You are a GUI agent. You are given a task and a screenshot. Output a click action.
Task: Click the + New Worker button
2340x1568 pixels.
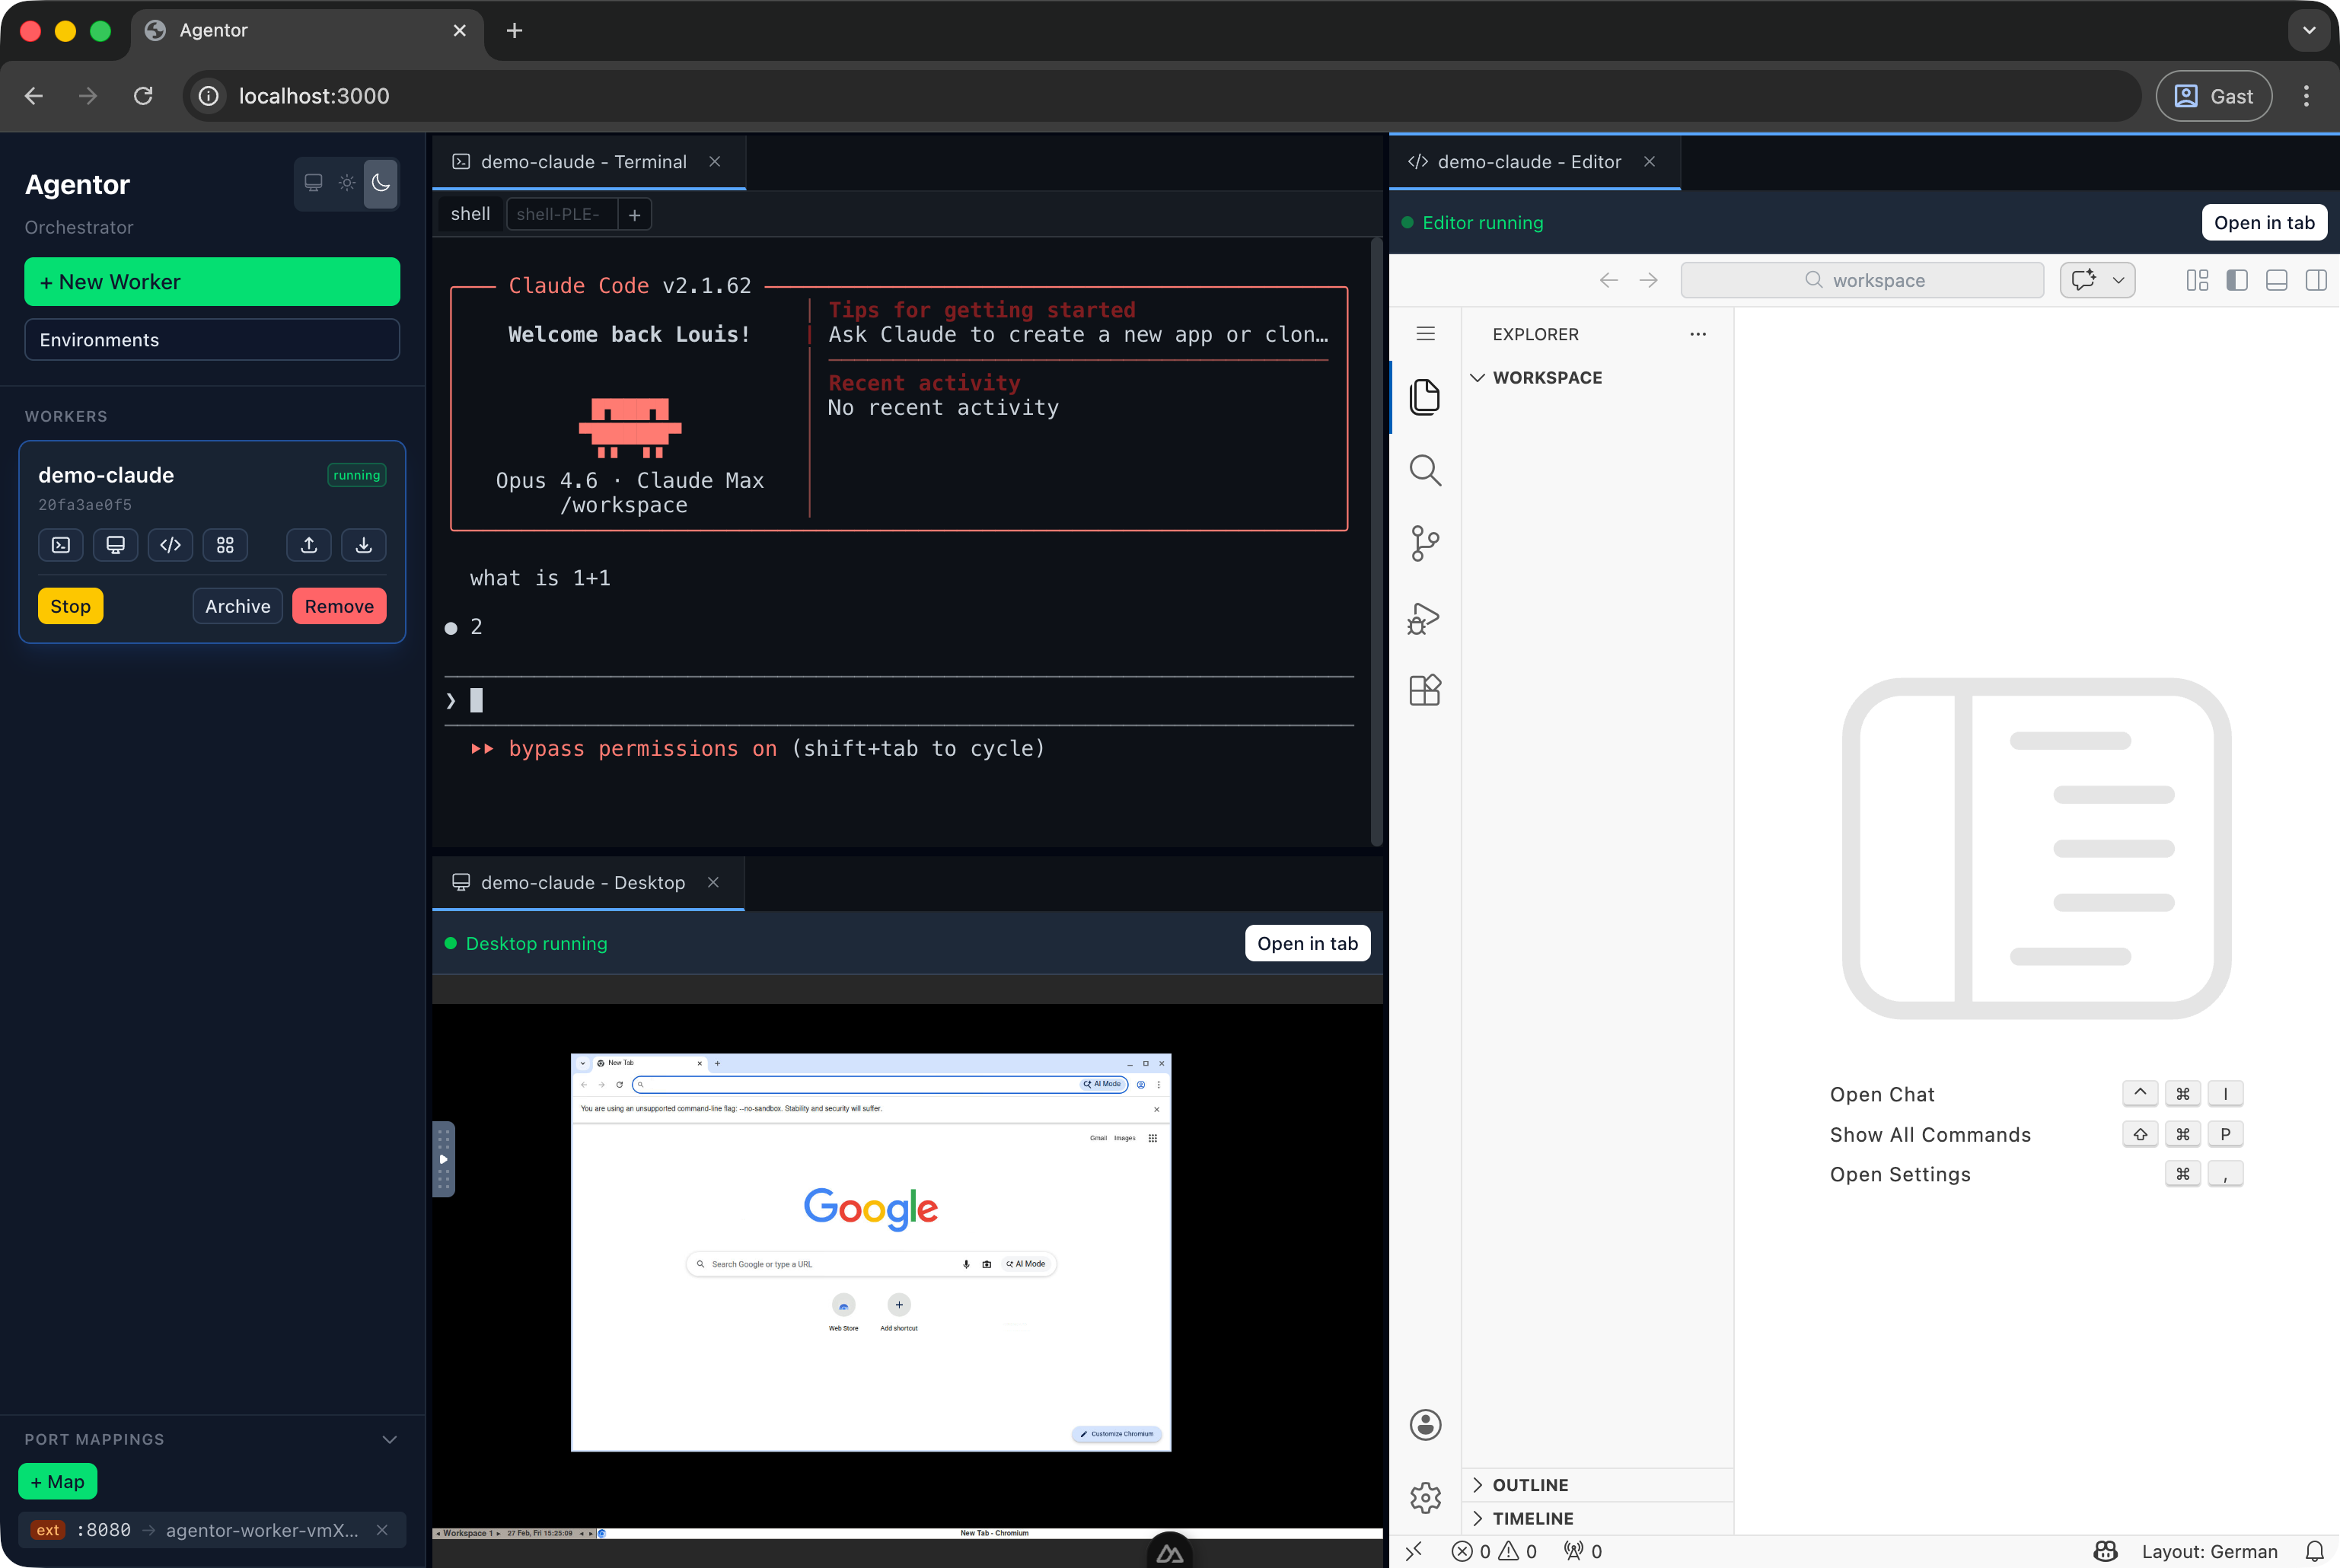tap(212, 282)
